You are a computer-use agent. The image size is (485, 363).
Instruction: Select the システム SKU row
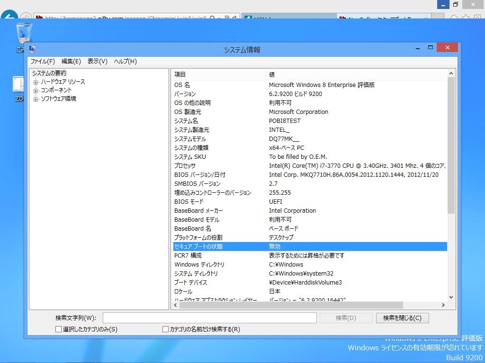(x=309, y=157)
